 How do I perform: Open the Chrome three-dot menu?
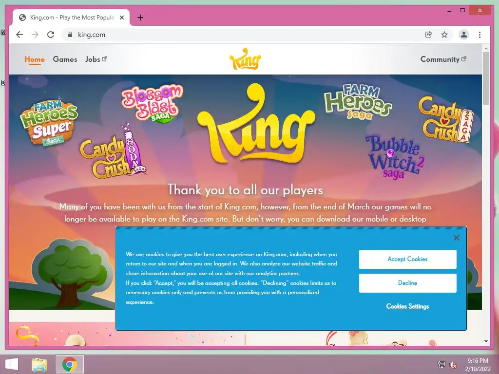pyautogui.click(x=480, y=35)
